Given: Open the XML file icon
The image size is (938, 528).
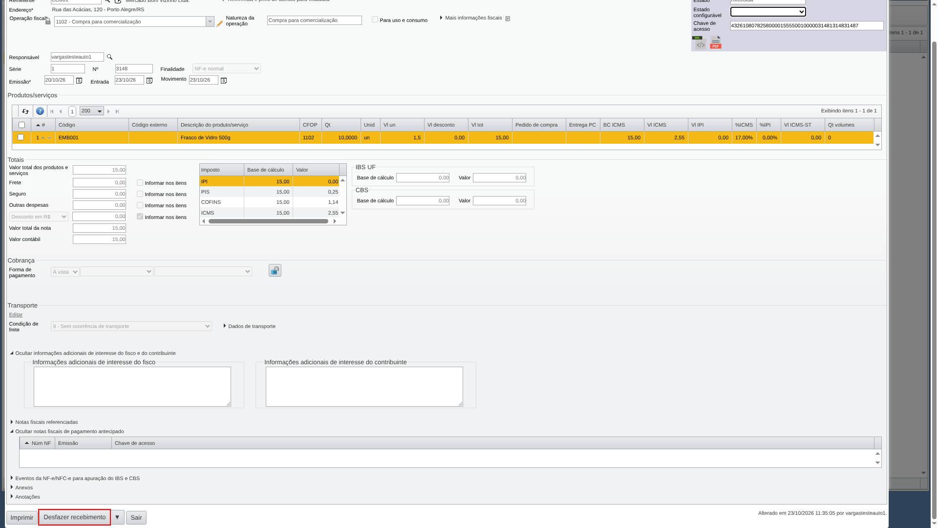Looking at the screenshot, I should click(x=699, y=43).
